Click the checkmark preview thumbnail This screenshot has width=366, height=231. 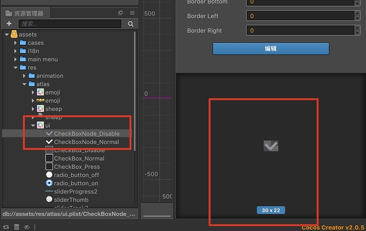pos(271,146)
